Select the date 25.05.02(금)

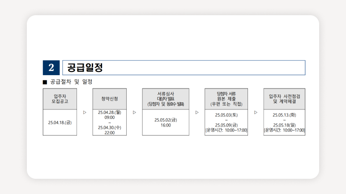166,120
